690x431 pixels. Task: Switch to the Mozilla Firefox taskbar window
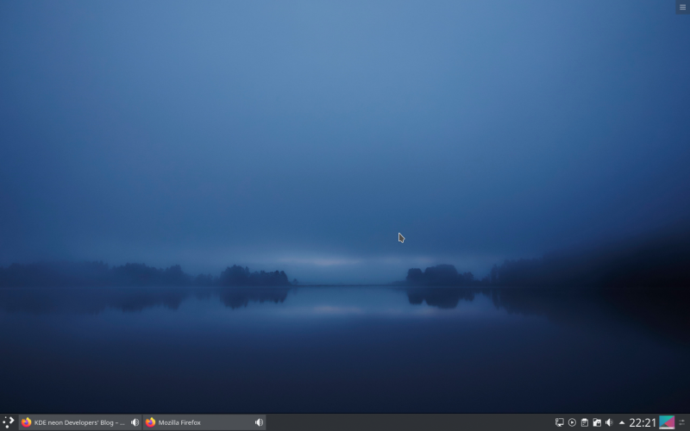click(204, 422)
